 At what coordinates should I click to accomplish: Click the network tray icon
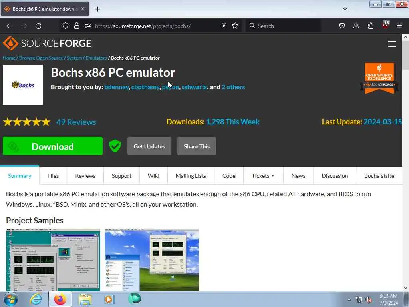pyautogui.click(x=359, y=300)
